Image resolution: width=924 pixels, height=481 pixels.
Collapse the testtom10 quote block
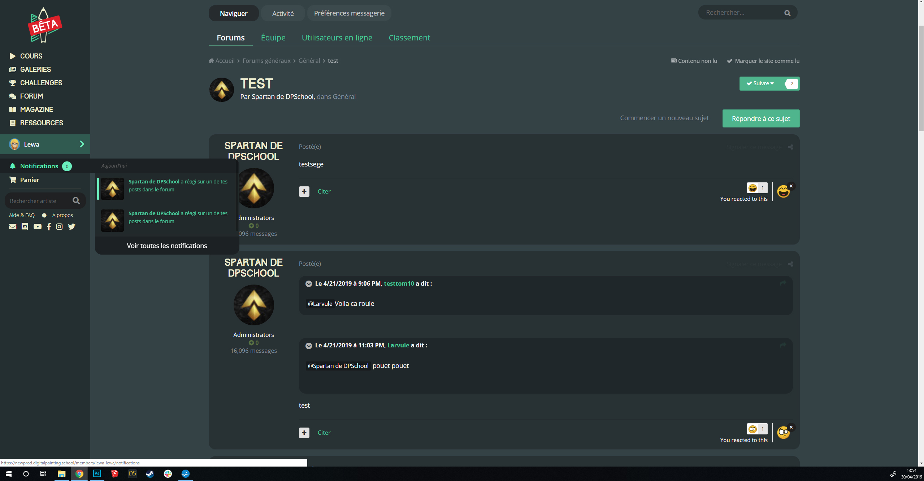coord(309,284)
